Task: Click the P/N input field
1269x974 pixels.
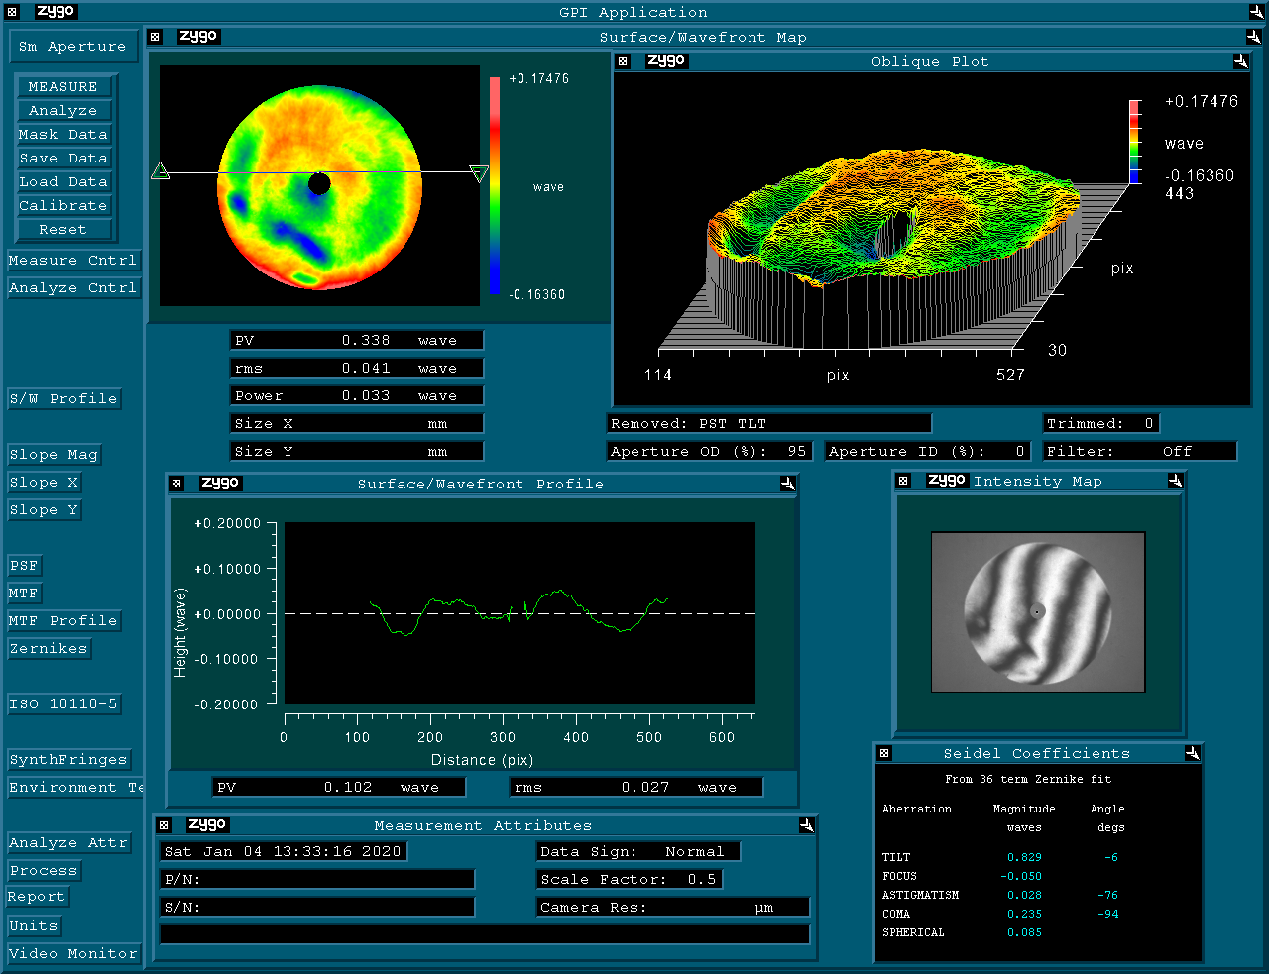Action: pos(317,879)
